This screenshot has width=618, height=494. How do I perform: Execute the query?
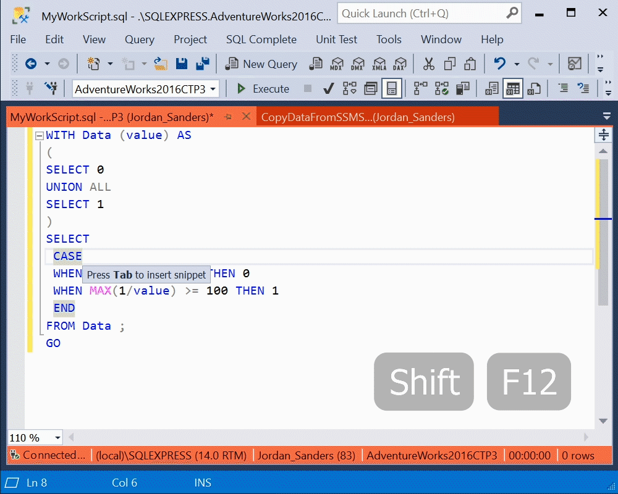263,89
